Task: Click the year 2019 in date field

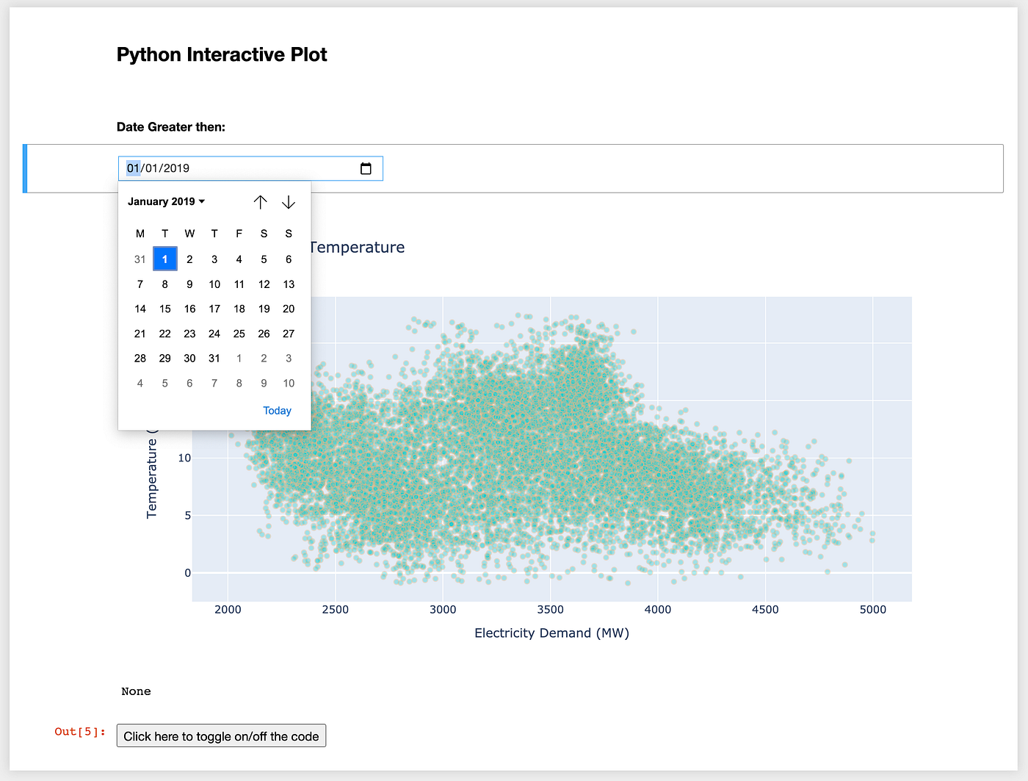Action: pyautogui.click(x=176, y=168)
